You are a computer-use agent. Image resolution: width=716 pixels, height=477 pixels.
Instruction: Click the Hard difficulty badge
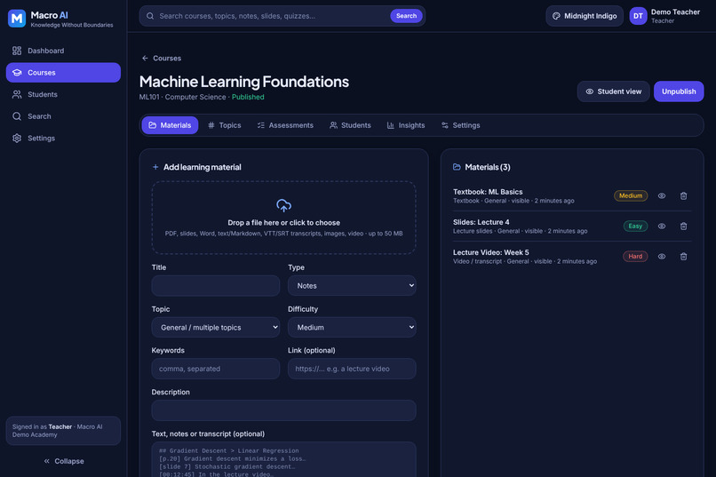pyautogui.click(x=635, y=257)
